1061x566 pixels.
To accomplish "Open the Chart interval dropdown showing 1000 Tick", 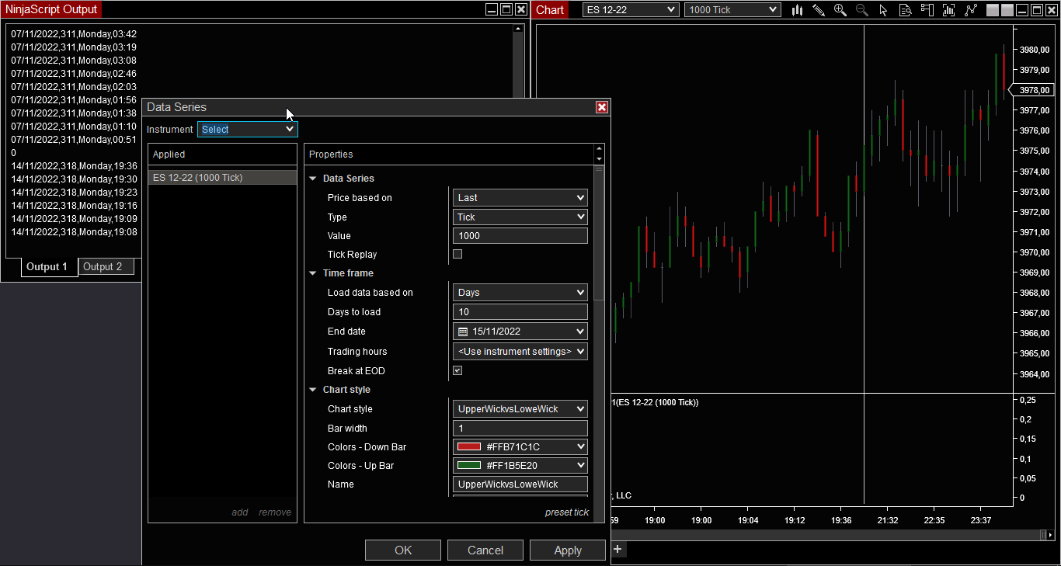I will [732, 10].
